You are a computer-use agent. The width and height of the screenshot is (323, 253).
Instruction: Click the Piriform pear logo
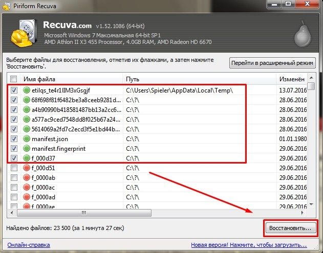303,34
